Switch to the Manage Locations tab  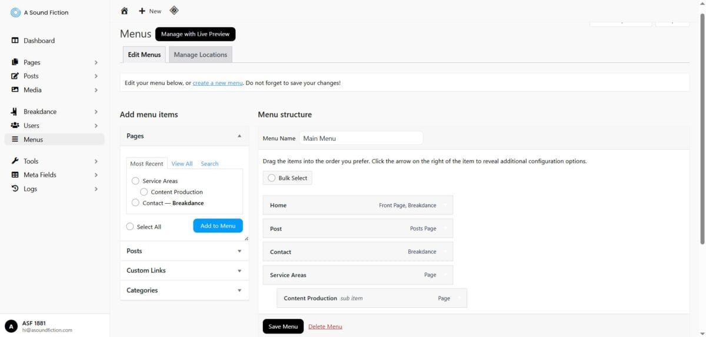[200, 55]
